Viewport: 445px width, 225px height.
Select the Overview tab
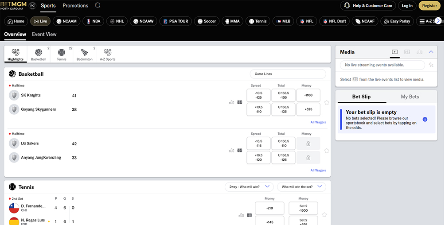(15, 34)
